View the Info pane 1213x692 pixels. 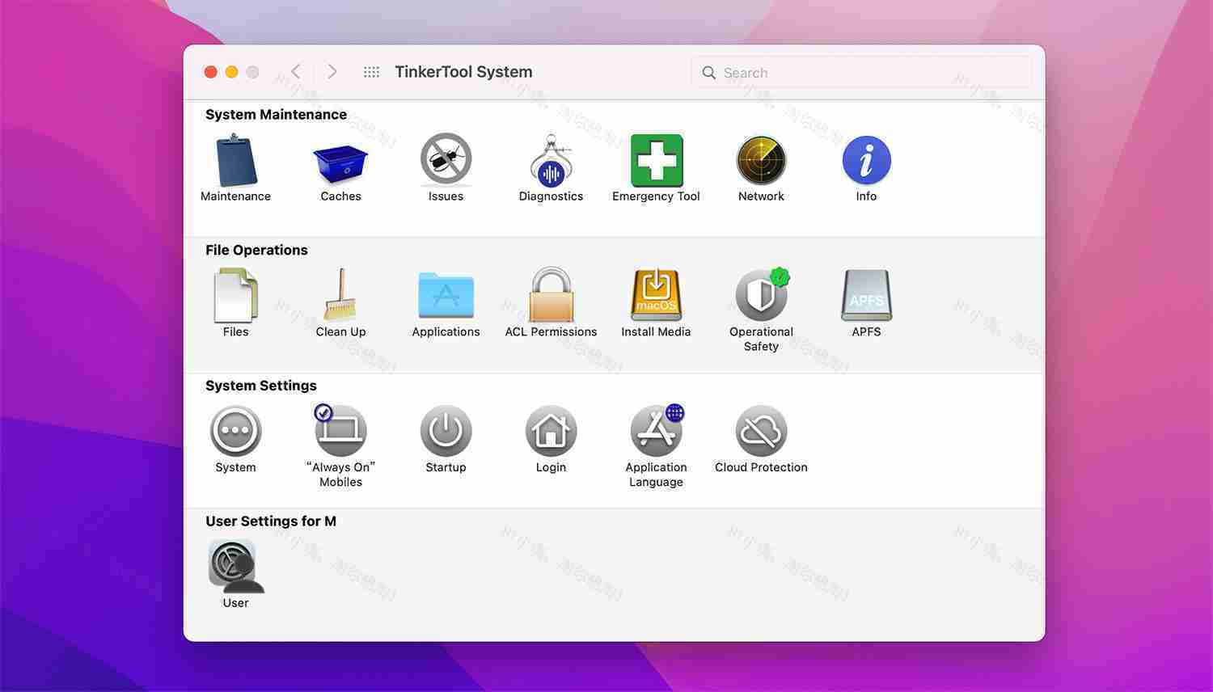(x=866, y=160)
